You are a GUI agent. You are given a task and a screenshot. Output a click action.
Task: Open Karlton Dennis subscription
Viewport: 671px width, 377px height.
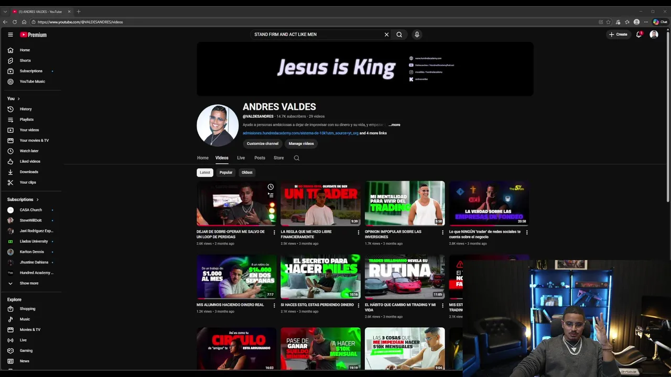pos(31,252)
